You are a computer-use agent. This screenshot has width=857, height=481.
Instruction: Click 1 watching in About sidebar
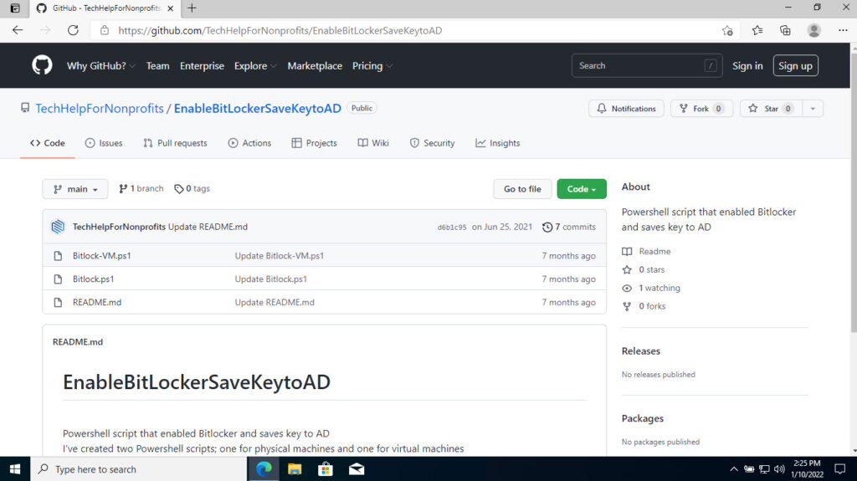click(659, 288)
